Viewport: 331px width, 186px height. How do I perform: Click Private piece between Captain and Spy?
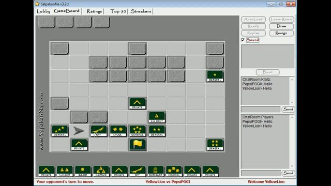click(x=119, y=171)
